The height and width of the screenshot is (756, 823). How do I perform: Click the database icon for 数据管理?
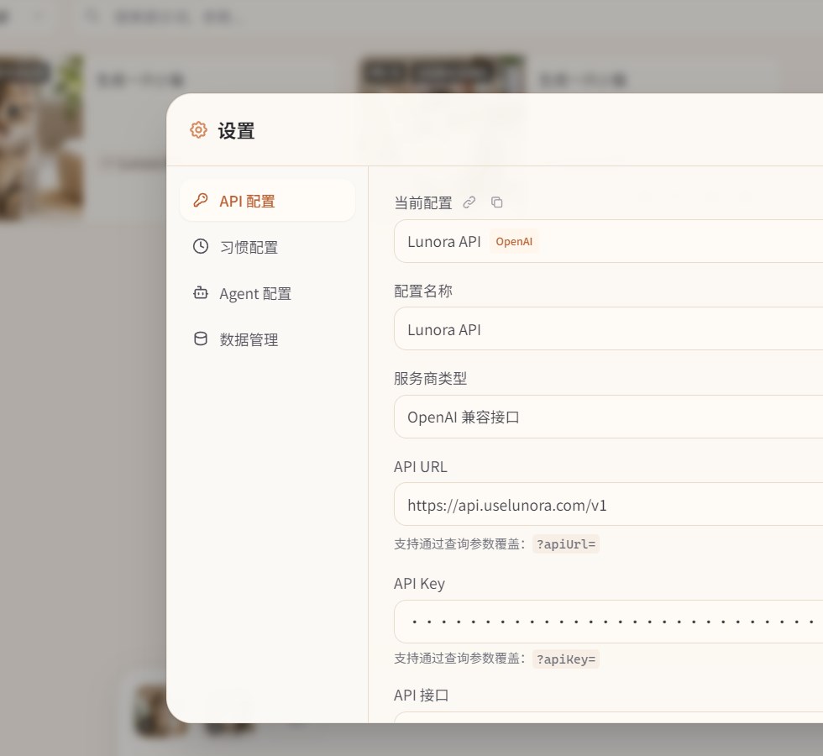pos(201,339)
